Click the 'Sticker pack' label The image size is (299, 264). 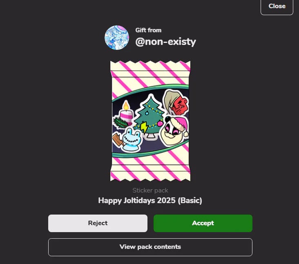coord(150,190)
